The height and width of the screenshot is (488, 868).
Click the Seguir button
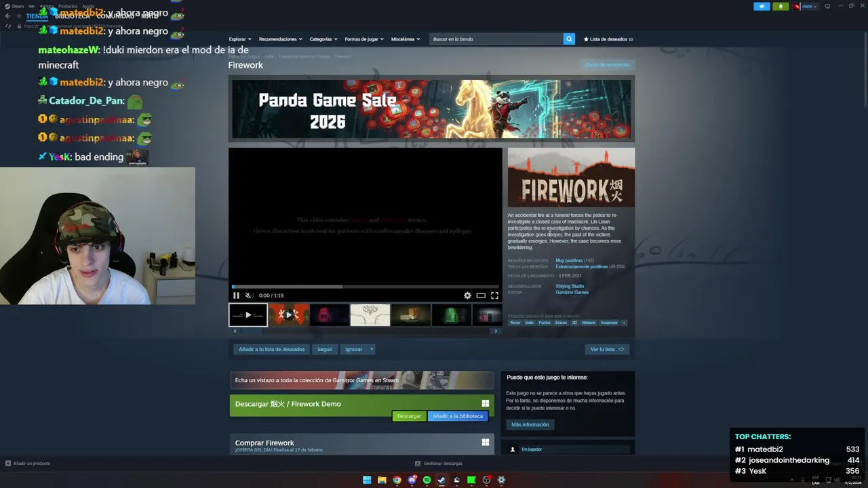[x=325, y=349]
